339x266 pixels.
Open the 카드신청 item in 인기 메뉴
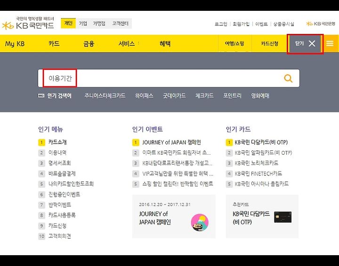[57, 225]
